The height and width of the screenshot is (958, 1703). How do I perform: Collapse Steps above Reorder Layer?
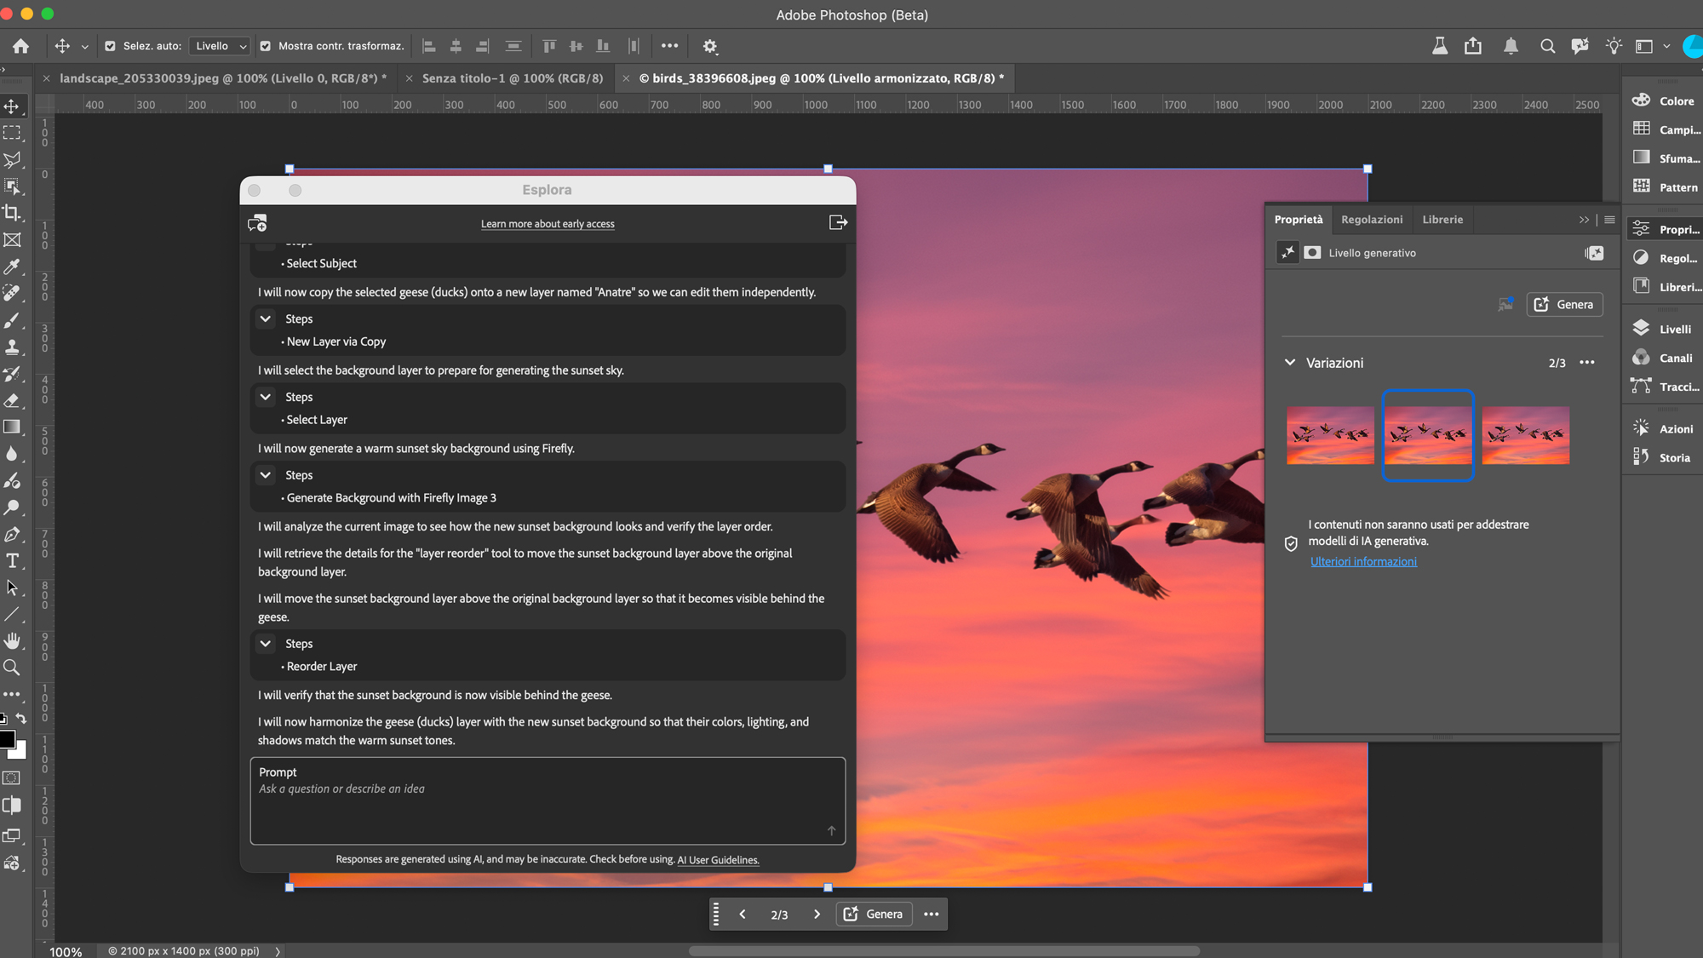pos(266,644)
